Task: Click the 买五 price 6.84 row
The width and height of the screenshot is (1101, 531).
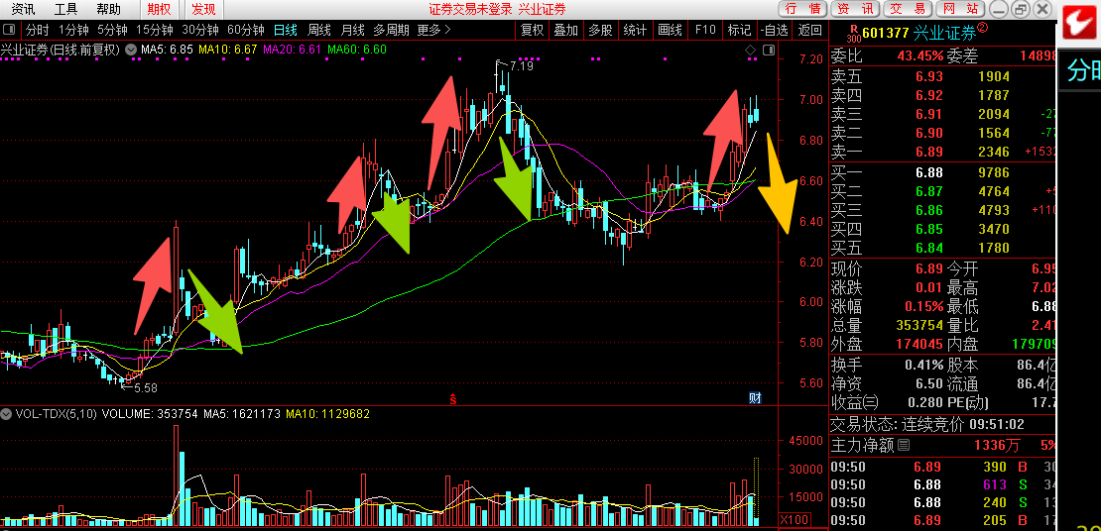Action: click(x=943, y=248)
